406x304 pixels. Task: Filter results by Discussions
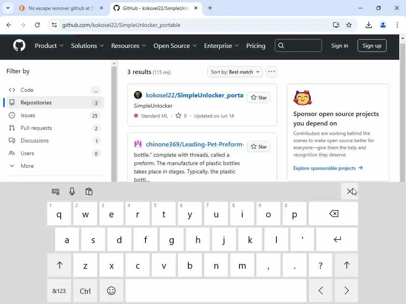pyautogui.click(x=54, y=141)
